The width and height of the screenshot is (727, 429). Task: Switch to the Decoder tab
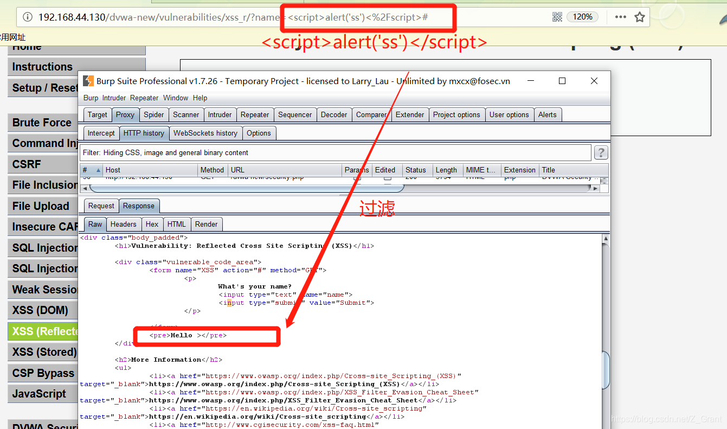point(334,114)
